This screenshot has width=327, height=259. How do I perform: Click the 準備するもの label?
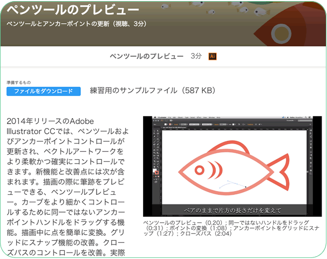(18, 83)
